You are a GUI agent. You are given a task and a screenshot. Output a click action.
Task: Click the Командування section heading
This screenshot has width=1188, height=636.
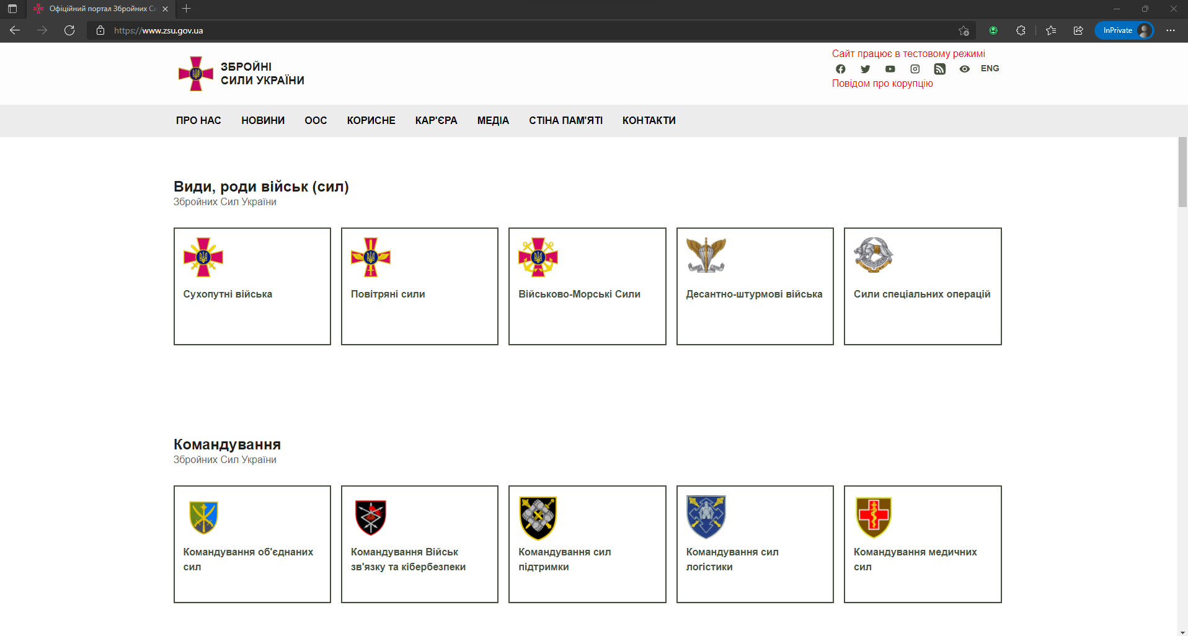pyautogui.click(x=227, y=444)
